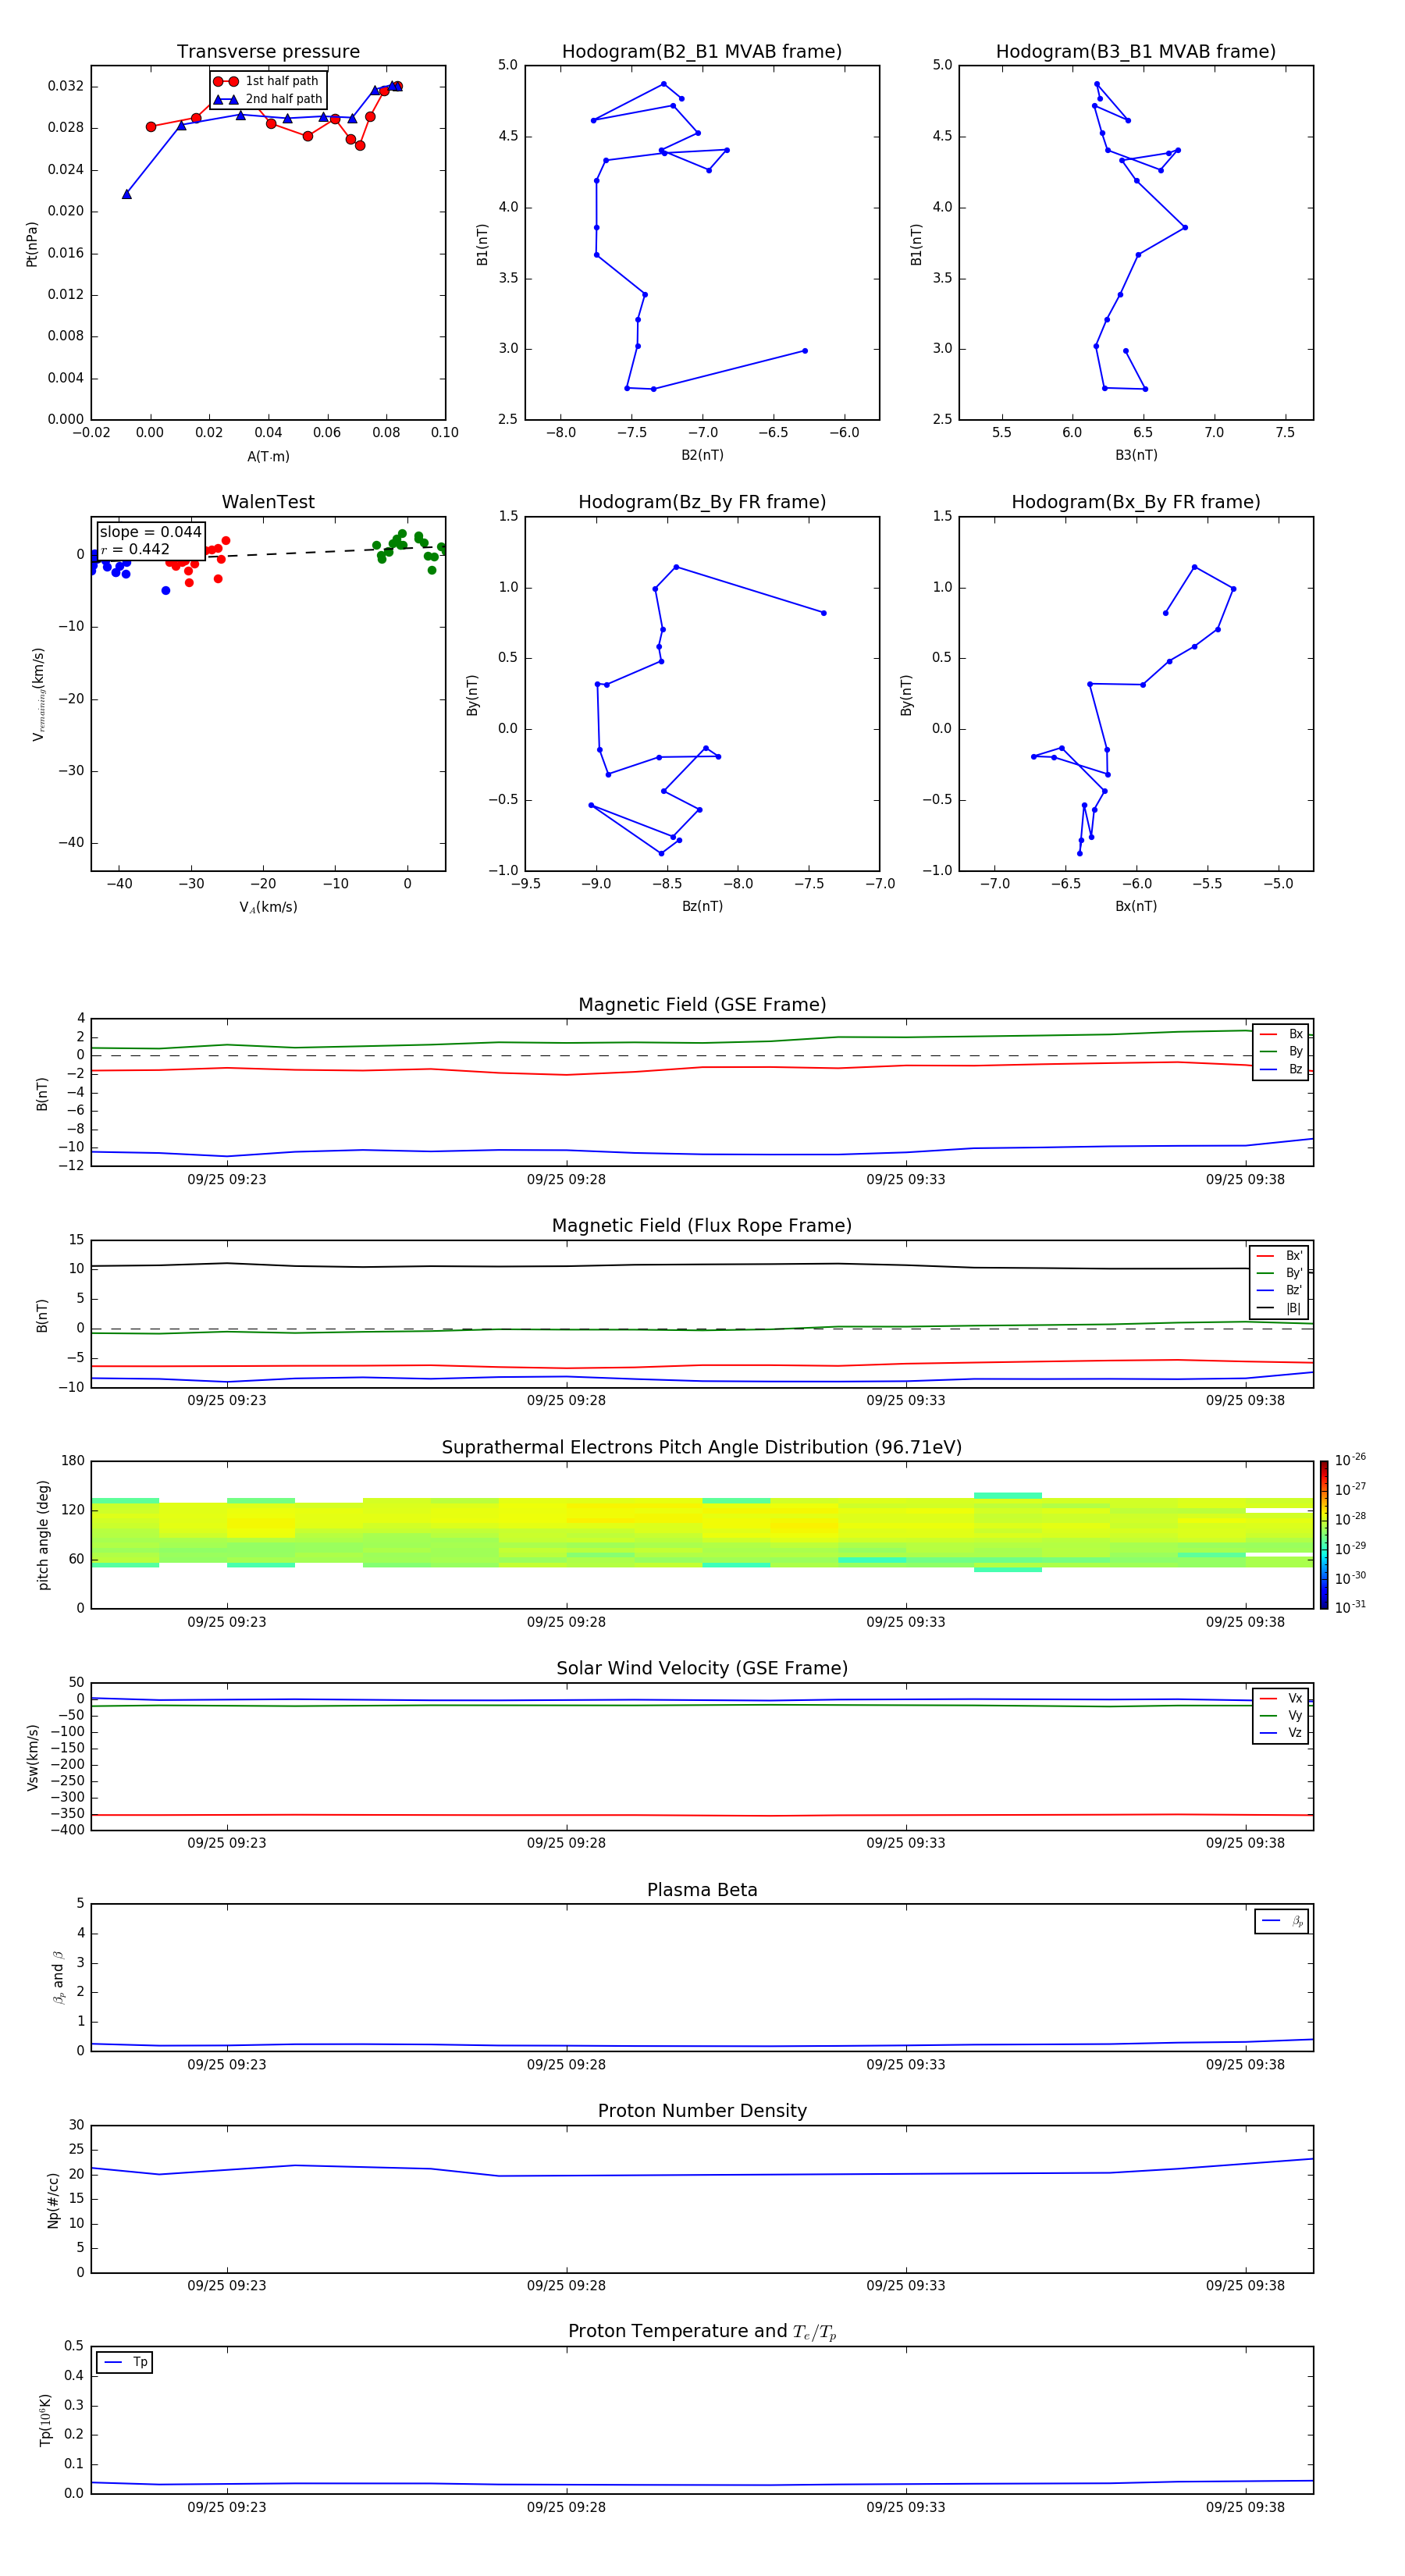Click the "B3(nT)" x-axis label
Screen dimensions: 1405x2576
[1136, 455]
